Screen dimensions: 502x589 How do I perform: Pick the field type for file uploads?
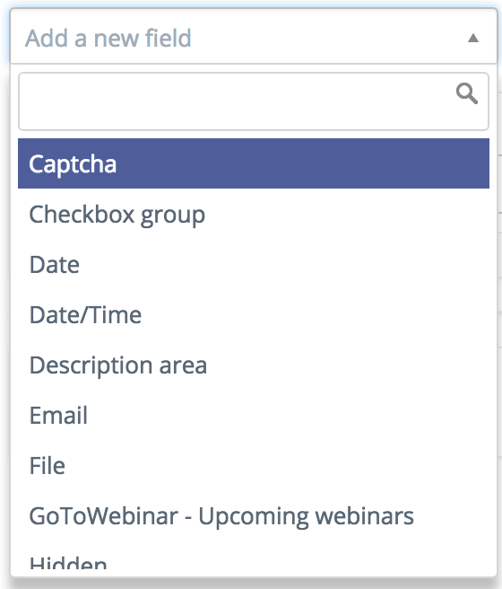[254, 466]
